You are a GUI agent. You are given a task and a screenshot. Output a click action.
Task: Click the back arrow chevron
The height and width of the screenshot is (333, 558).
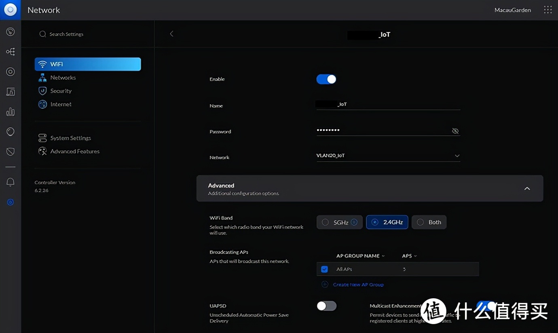pyautogui.click(x=171, y=34)
